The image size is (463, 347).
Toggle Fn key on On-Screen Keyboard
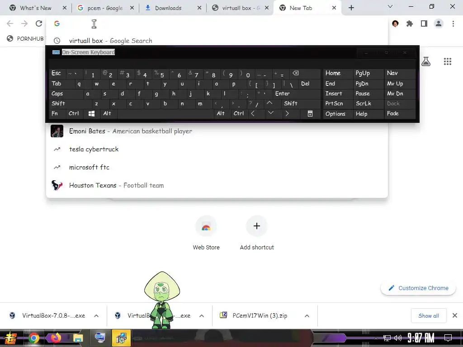point(57,113)
